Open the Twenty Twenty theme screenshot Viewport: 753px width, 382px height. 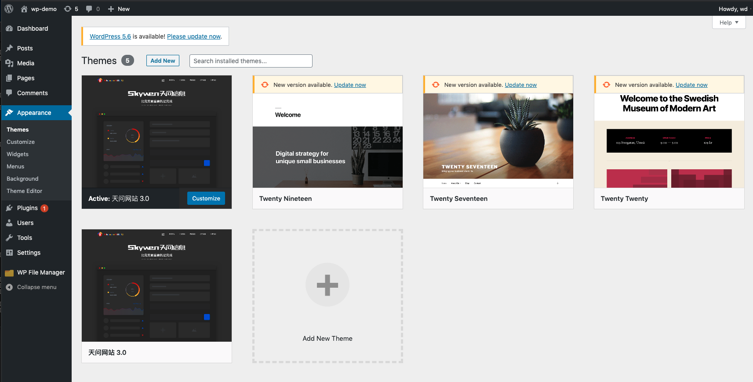point(669,140)
